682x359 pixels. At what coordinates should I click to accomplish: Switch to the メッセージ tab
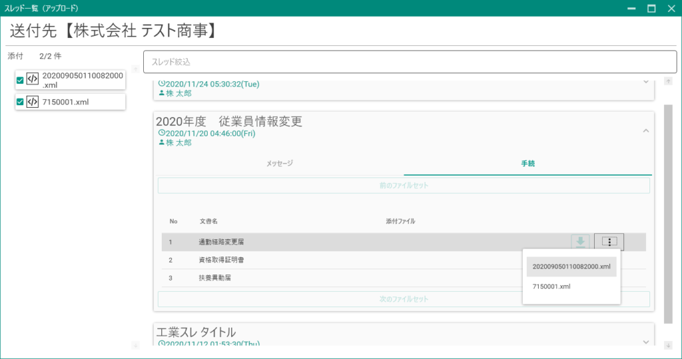coord(280,163)
